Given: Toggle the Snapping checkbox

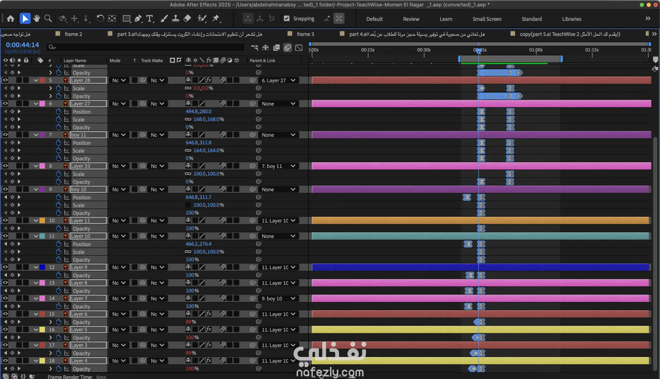Looking at the screenshot, I should coord(287,19).
